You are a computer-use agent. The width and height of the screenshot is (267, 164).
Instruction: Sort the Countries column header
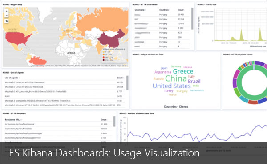pyautogui.click(x=165, y=10)
